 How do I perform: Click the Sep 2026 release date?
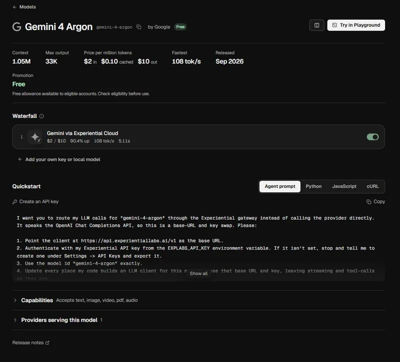point(229,61)
